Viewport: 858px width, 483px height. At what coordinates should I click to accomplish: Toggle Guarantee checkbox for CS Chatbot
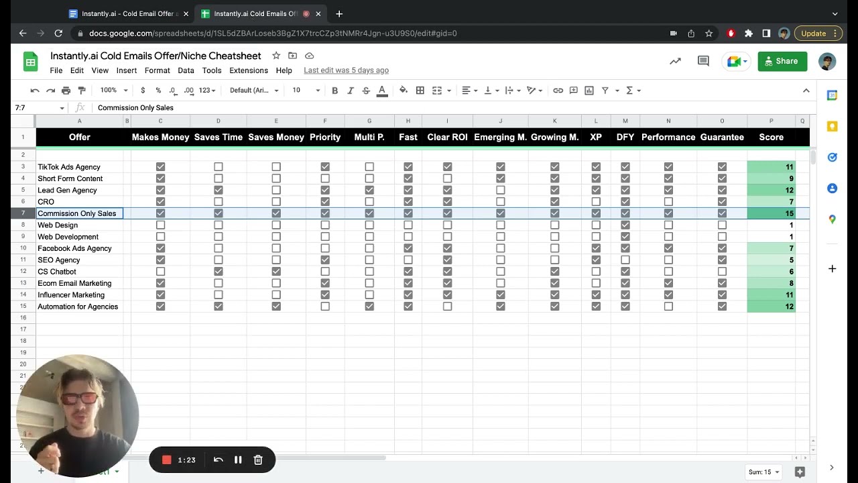coord(722,272)
